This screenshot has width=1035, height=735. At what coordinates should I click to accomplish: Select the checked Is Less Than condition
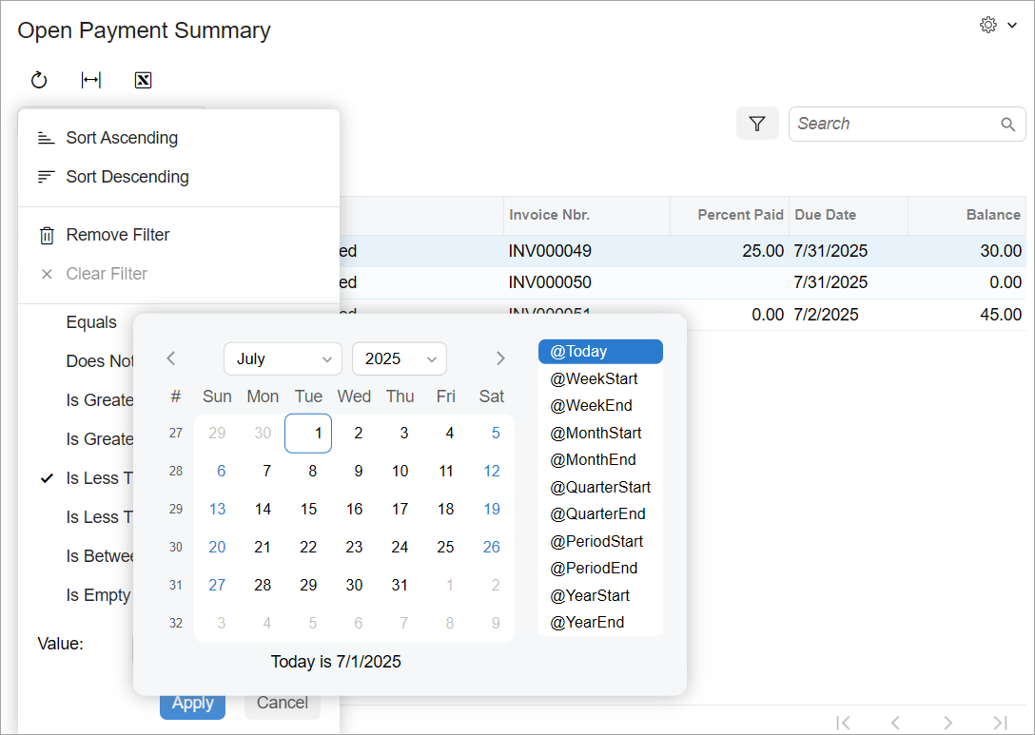(86, 478)
